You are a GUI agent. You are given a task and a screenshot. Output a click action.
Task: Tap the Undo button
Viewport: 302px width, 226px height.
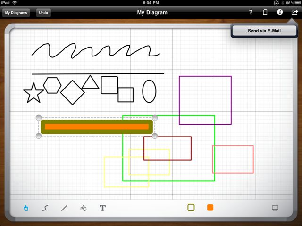[x=43, y=13]
